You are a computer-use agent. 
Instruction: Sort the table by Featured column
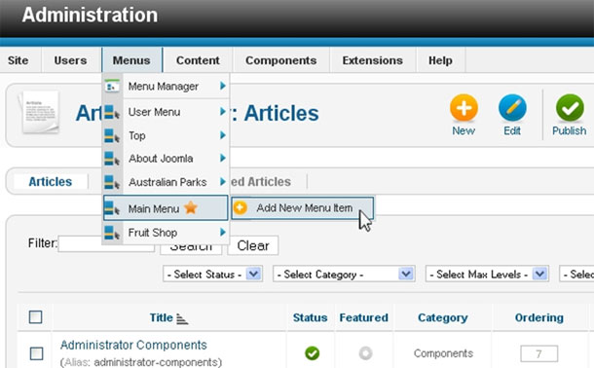[x=363, y=317]
